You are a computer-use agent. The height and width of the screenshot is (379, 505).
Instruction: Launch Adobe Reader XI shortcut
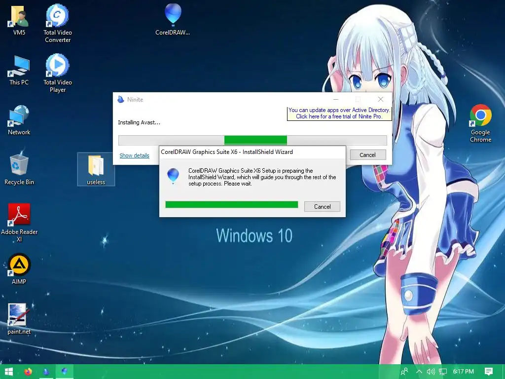[x=19, y=223]
